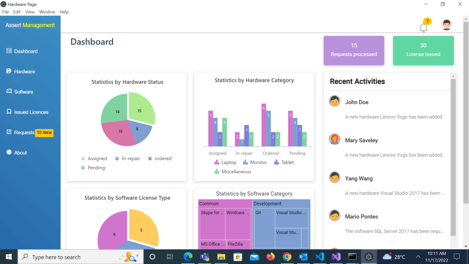Viewport: 469px width, 264px height.
Task: Open the Window menu
Action: [x=47, y=12]
